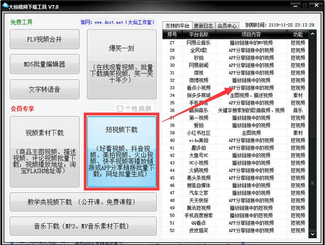Screen dimensions: 325x245
Task: Click sequence number 27 cell
Action: [172, 43]
